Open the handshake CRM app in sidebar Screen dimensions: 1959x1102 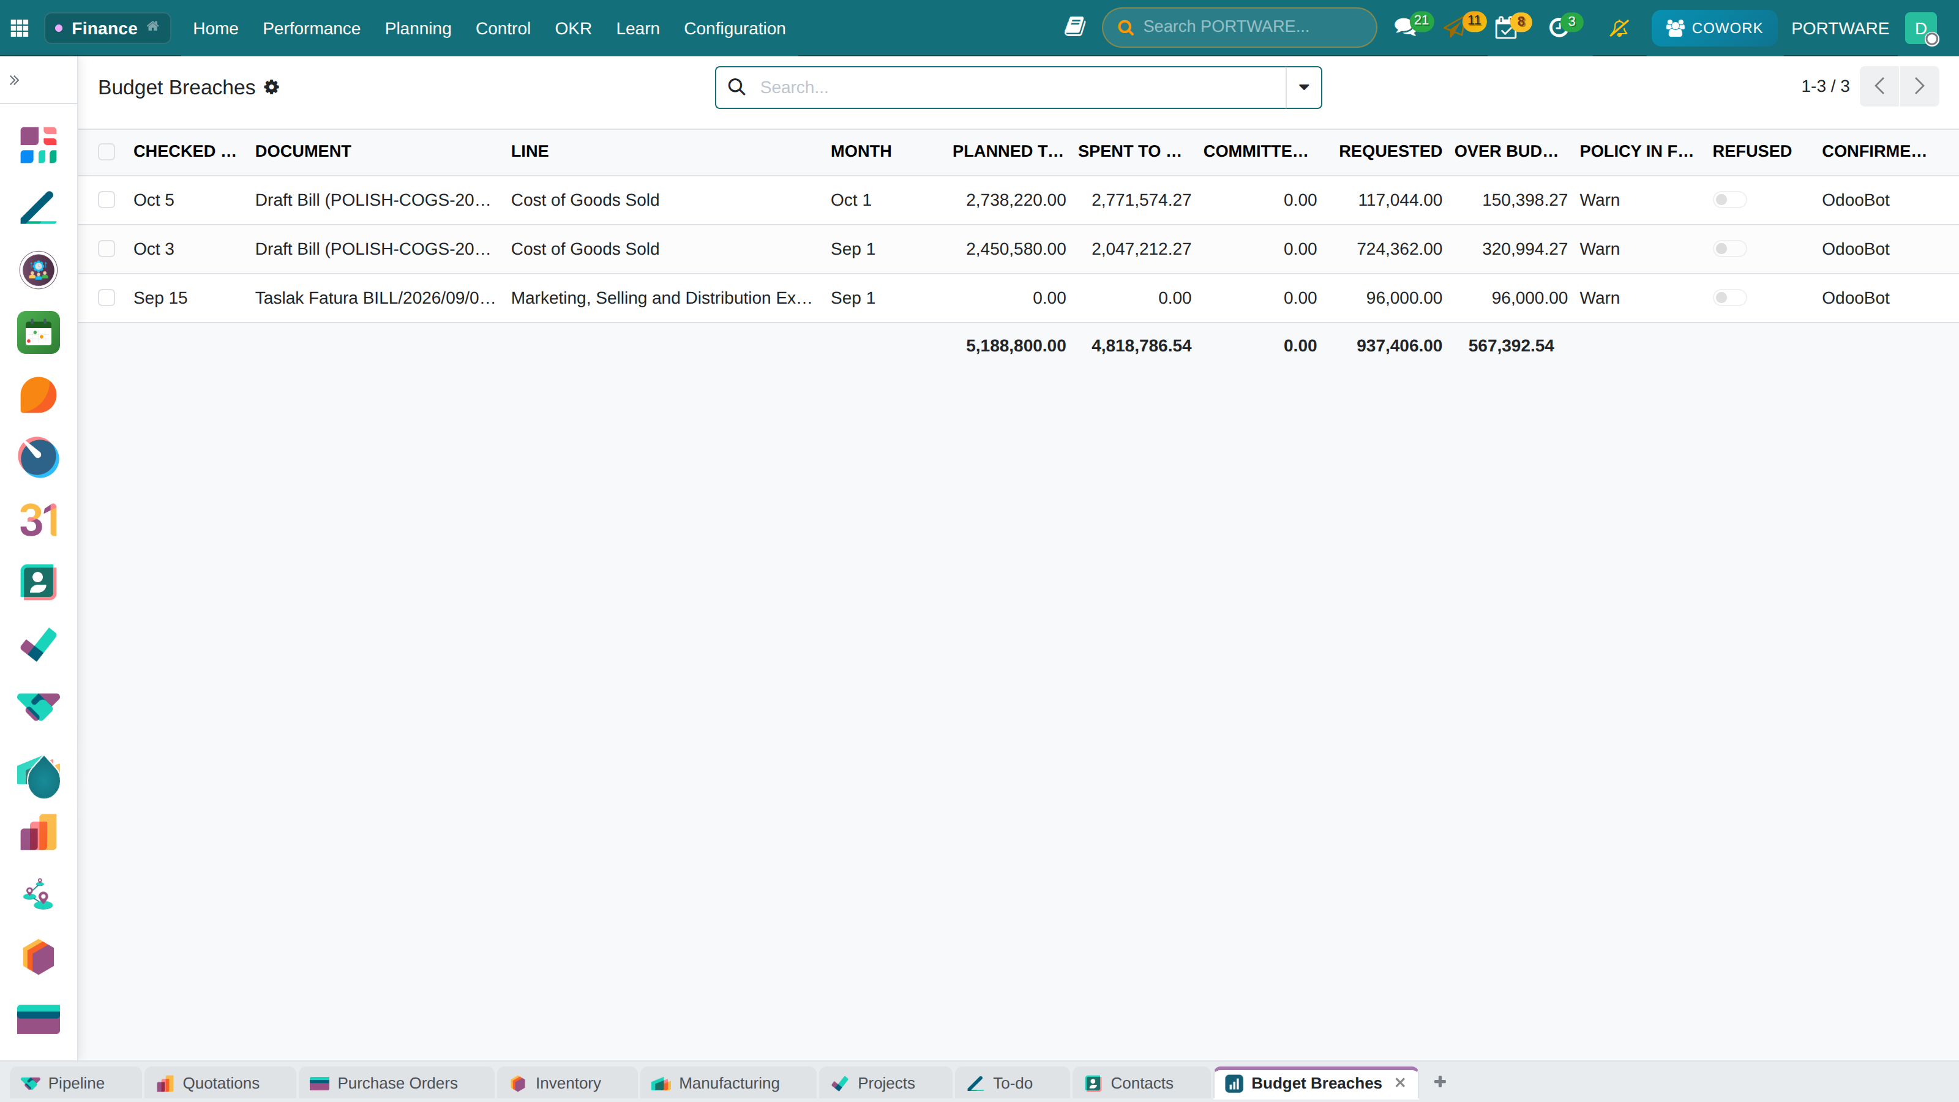[x=38, y=707]
